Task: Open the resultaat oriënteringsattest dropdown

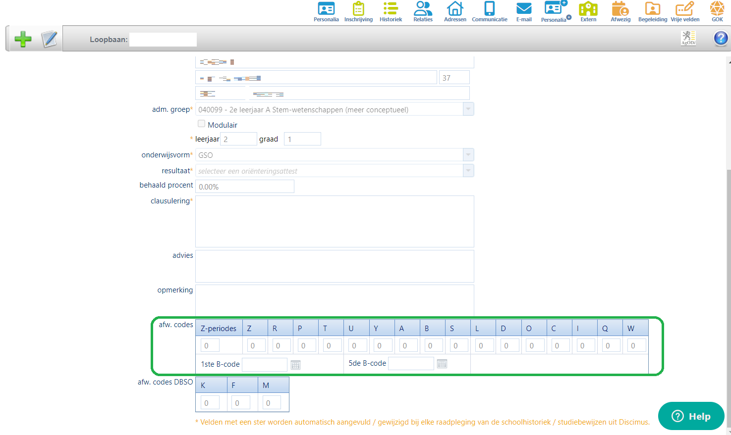Action: tap(468, 170)
